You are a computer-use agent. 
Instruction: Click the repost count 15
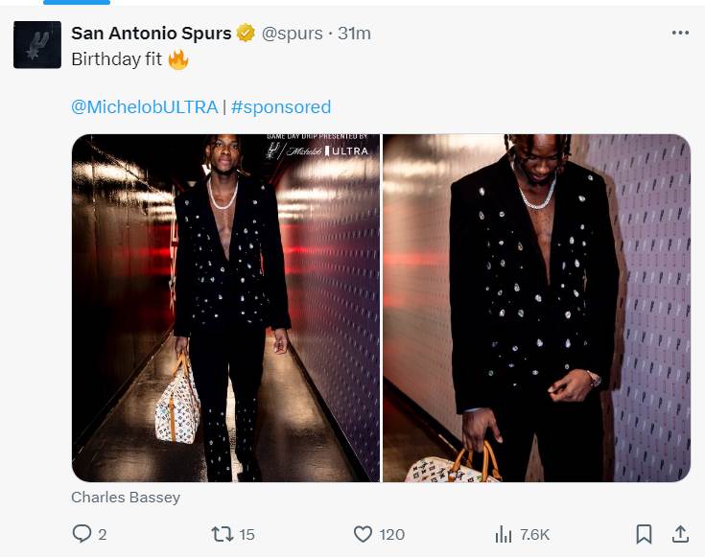[x=247, y=535]
